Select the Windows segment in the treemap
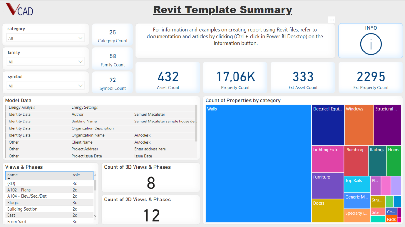The image size is (405, 227). tap(359, 125)
